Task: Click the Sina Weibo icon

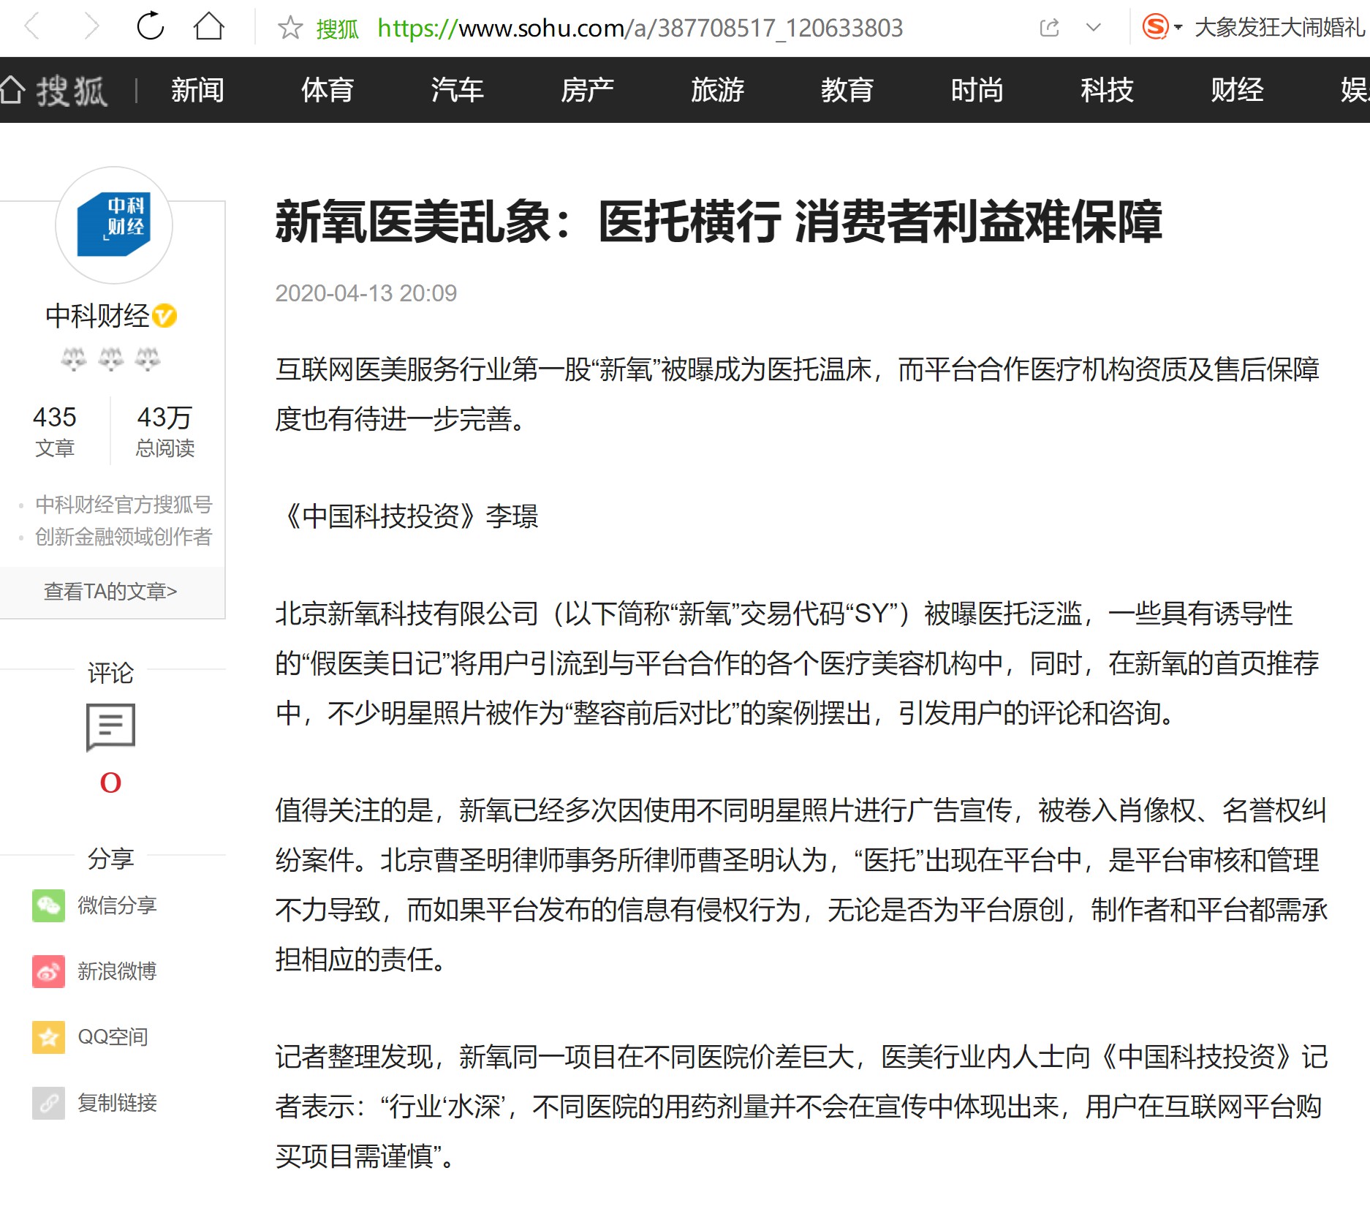Action: click(x=49, y=971)
